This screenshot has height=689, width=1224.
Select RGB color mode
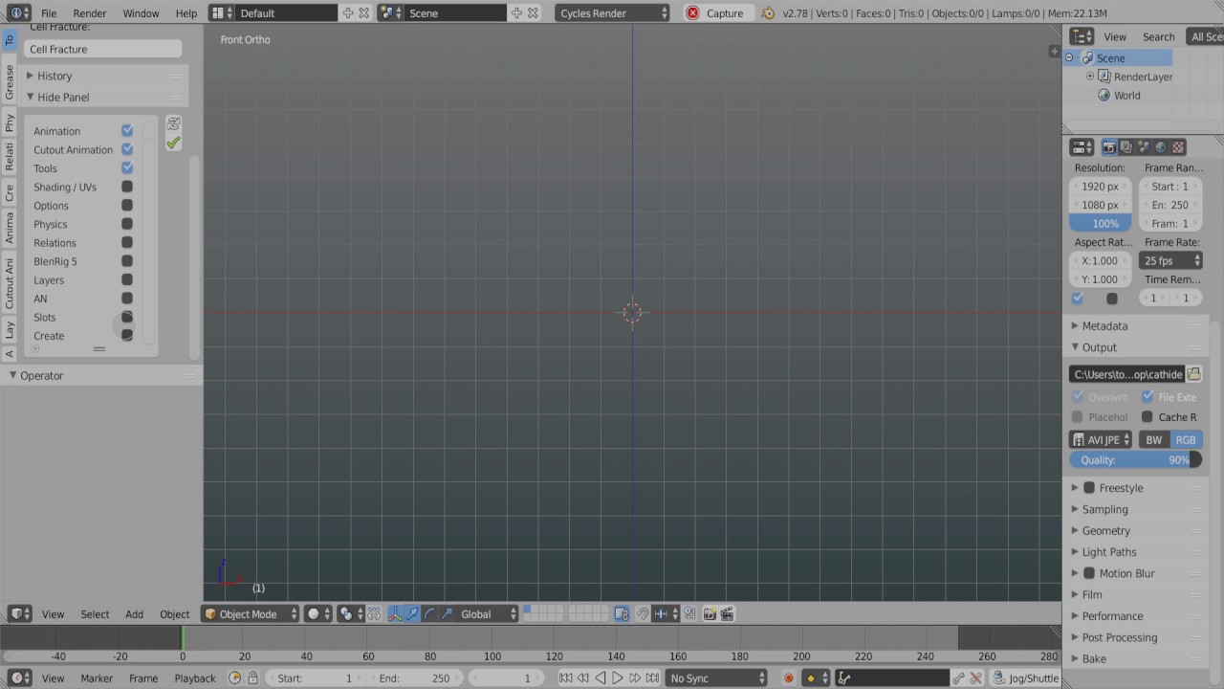(x=1186, y=439)
